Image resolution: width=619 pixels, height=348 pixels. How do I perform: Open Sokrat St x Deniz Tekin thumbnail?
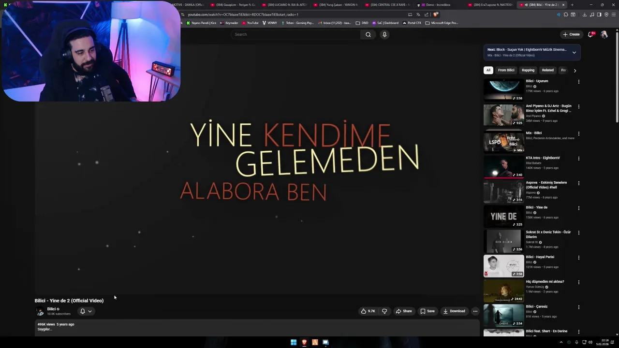tap(503, 241)
